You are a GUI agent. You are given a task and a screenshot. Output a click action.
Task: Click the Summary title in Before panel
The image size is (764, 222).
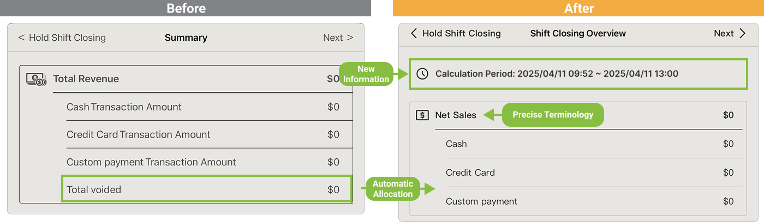pos(186,38)
